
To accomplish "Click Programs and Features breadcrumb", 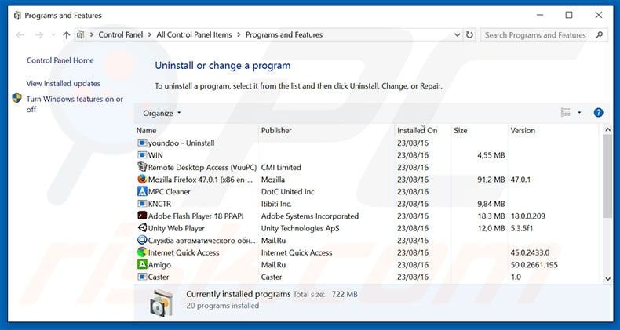I will pos(284,34).
